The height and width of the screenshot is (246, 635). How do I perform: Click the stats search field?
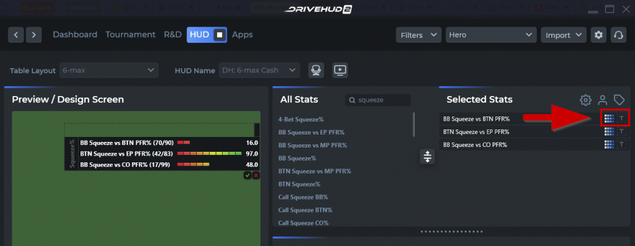tap(378, 100)
